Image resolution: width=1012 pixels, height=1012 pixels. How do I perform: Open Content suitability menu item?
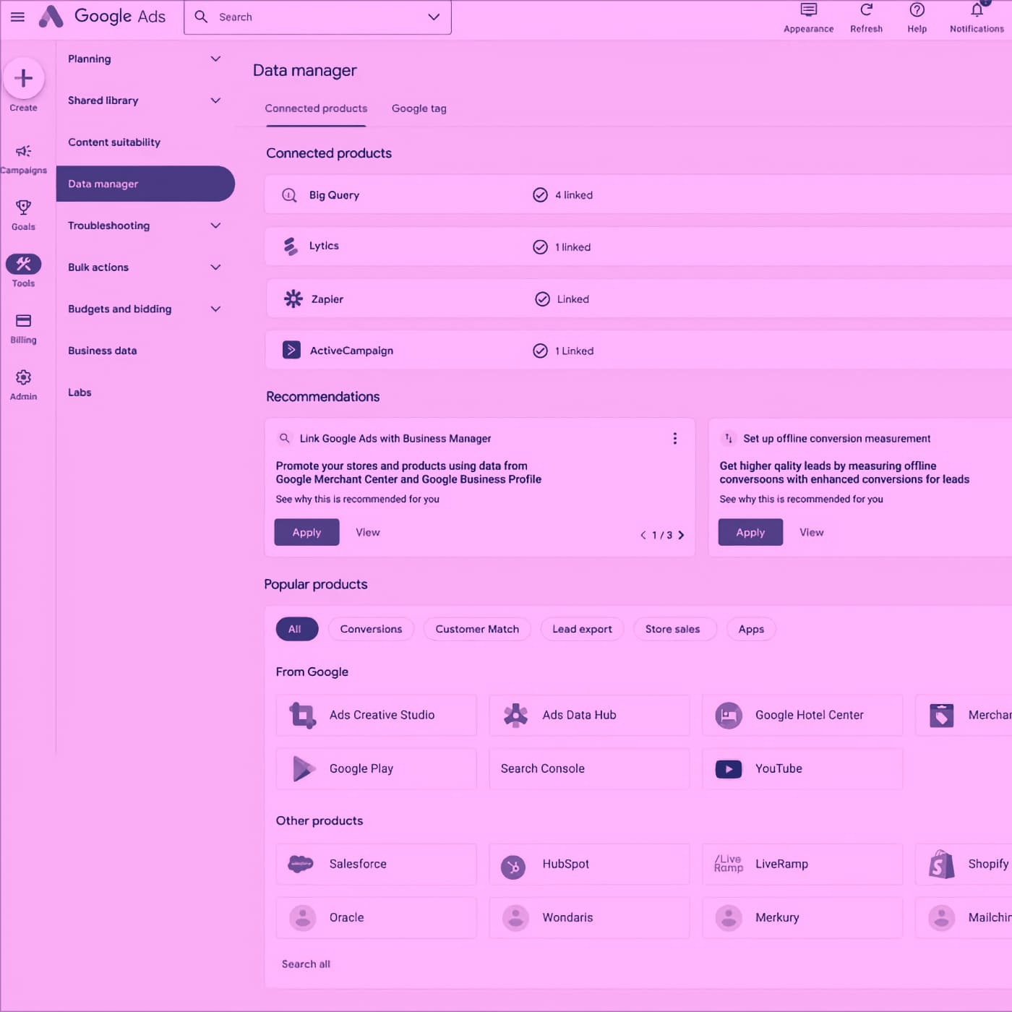114,142
